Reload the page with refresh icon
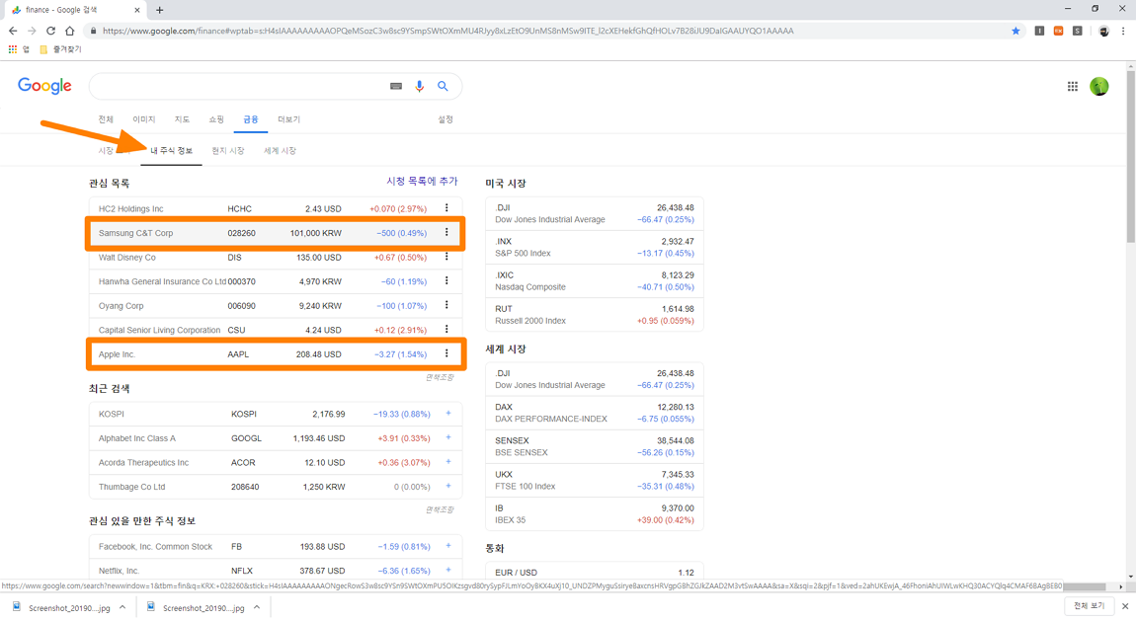Screen dimensions: 1136x621 pyautogui.click(x=50, y=32)
